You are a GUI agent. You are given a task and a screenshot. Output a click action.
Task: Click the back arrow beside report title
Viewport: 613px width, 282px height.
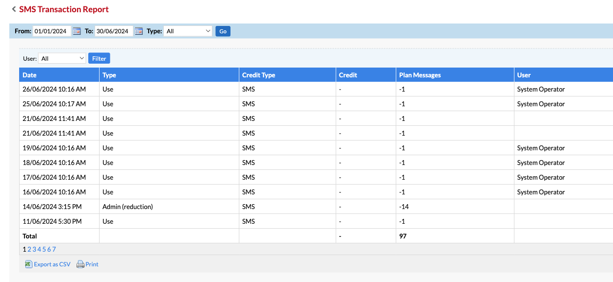pos(14,9)
